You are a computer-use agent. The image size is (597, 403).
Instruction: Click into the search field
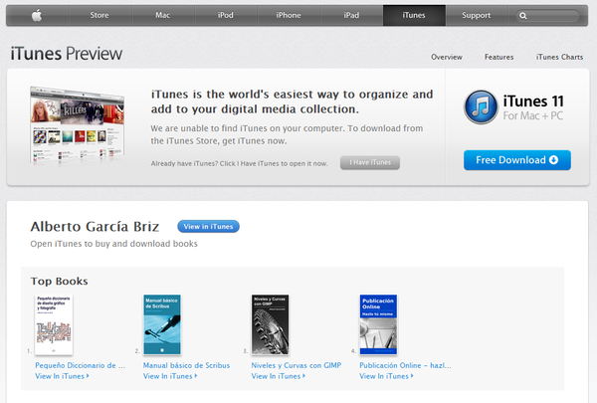(x=547, y=16)
